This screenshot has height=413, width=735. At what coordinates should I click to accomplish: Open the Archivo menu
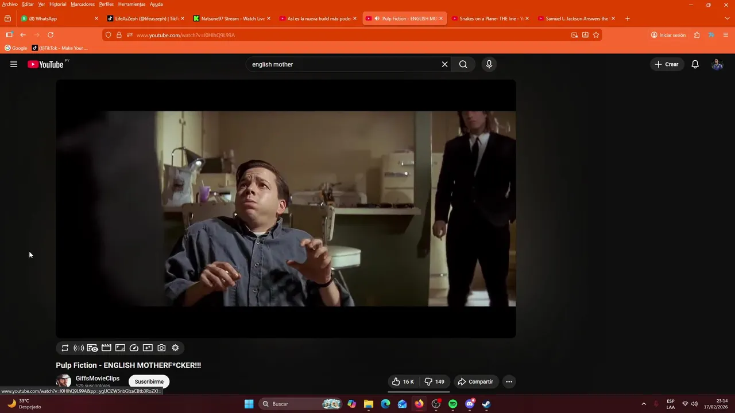(10, 4)
